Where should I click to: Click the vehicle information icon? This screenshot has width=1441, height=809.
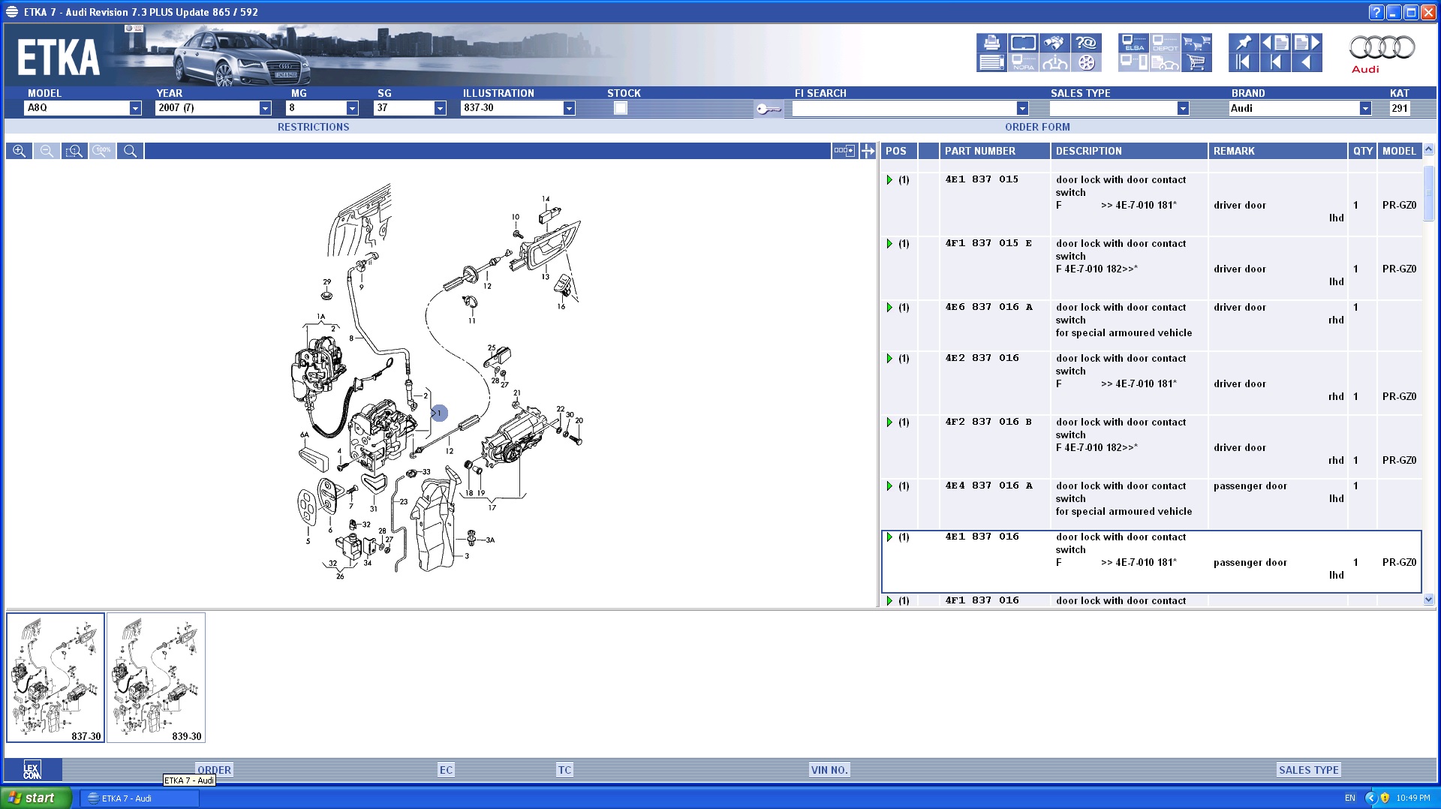[1054, 63]
